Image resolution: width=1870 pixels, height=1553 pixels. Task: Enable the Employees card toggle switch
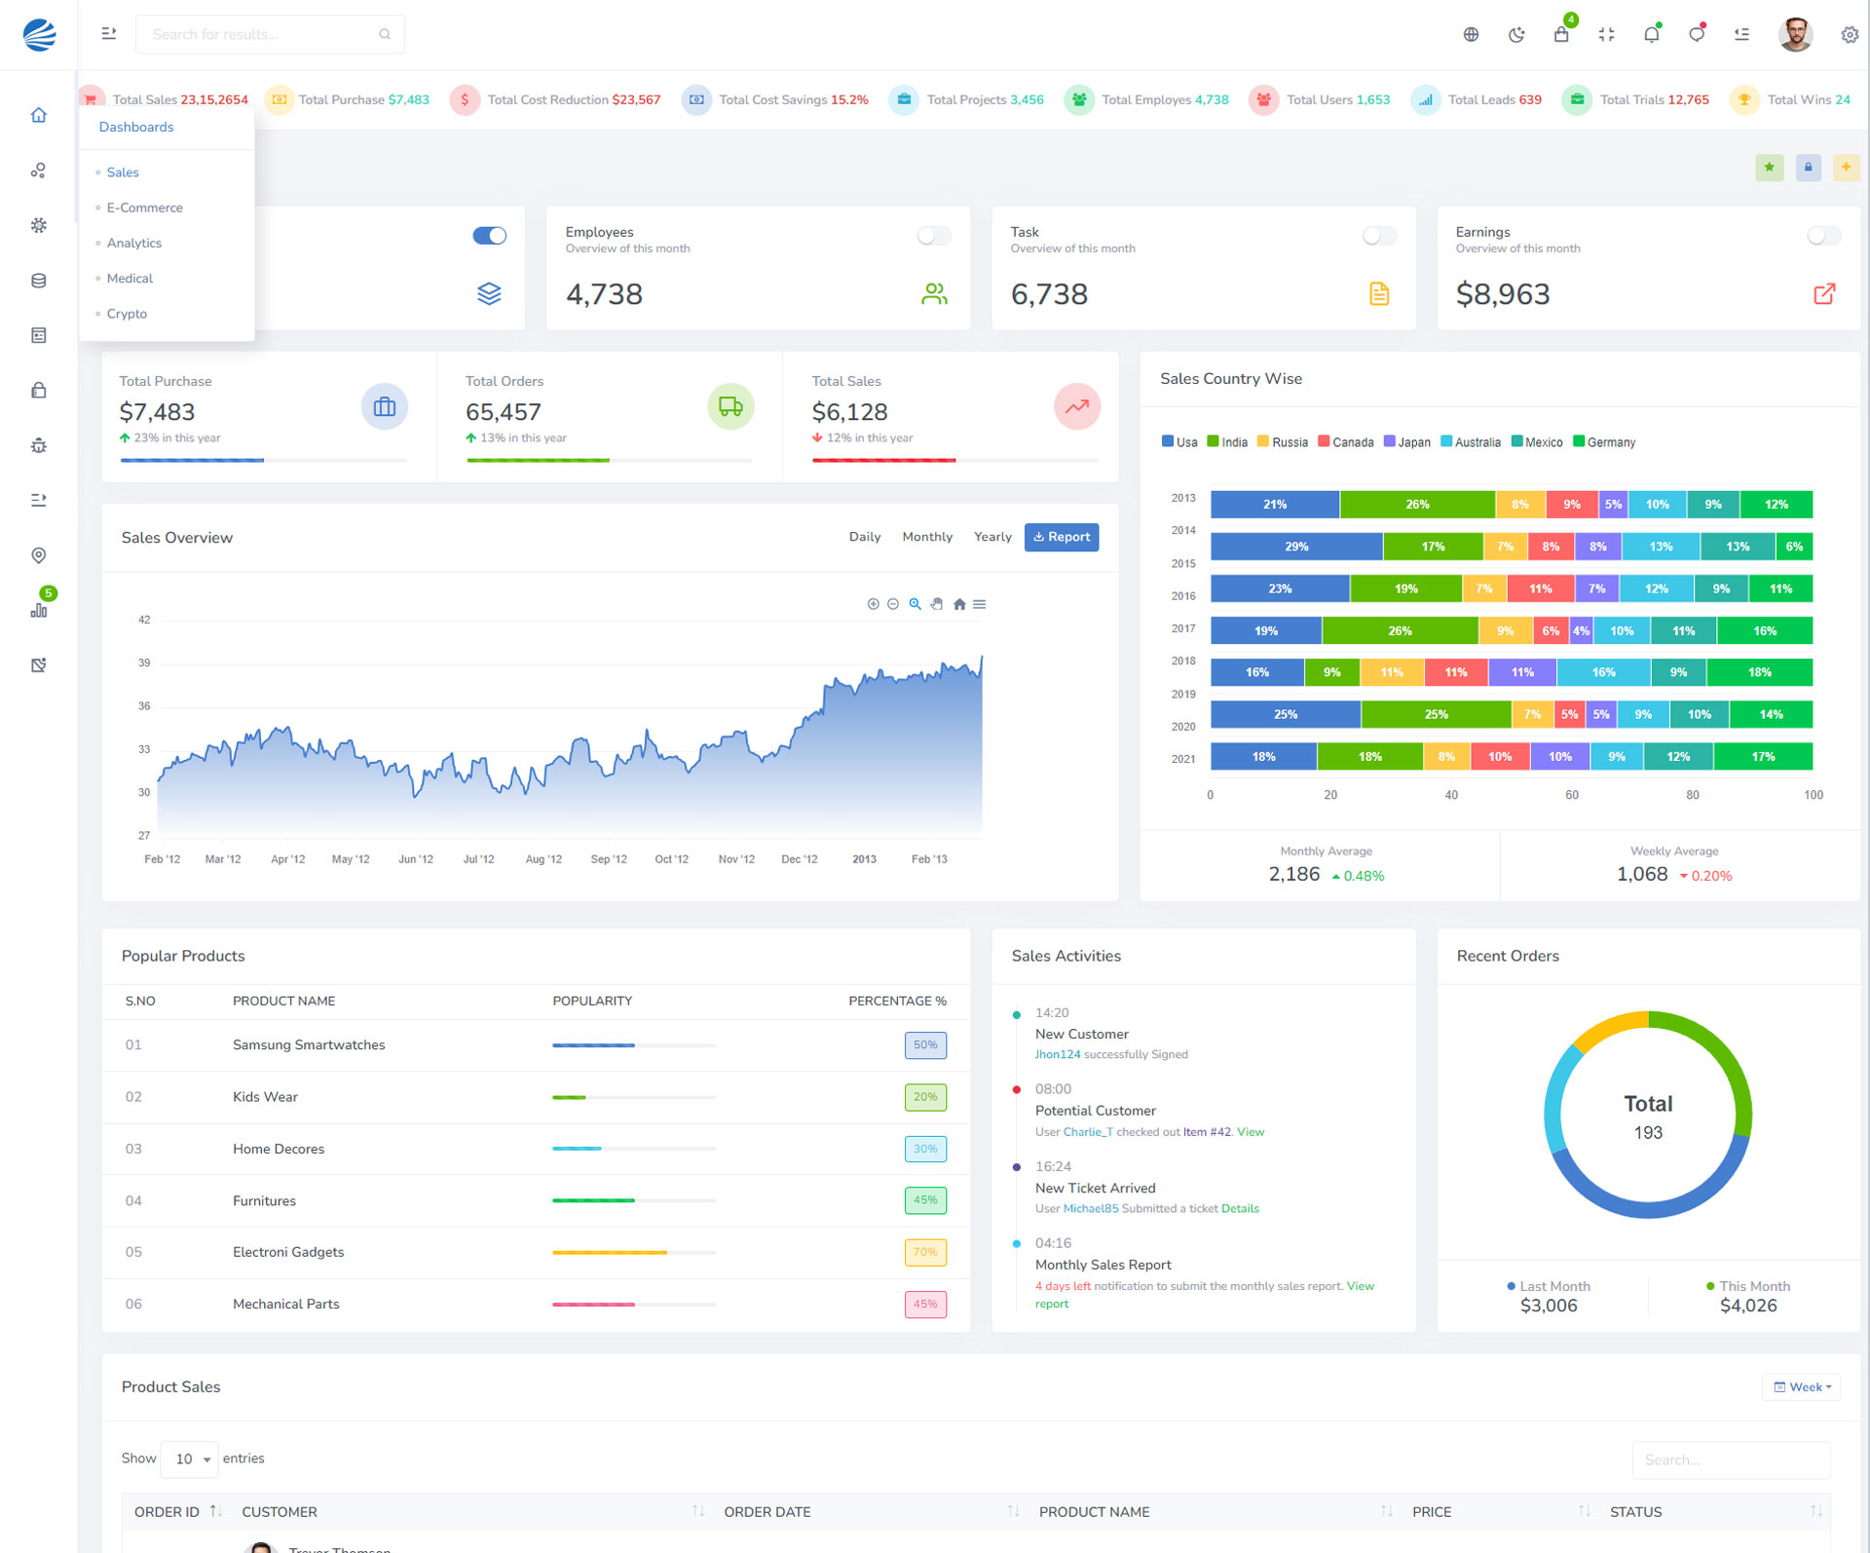click(x=934, y=236)
